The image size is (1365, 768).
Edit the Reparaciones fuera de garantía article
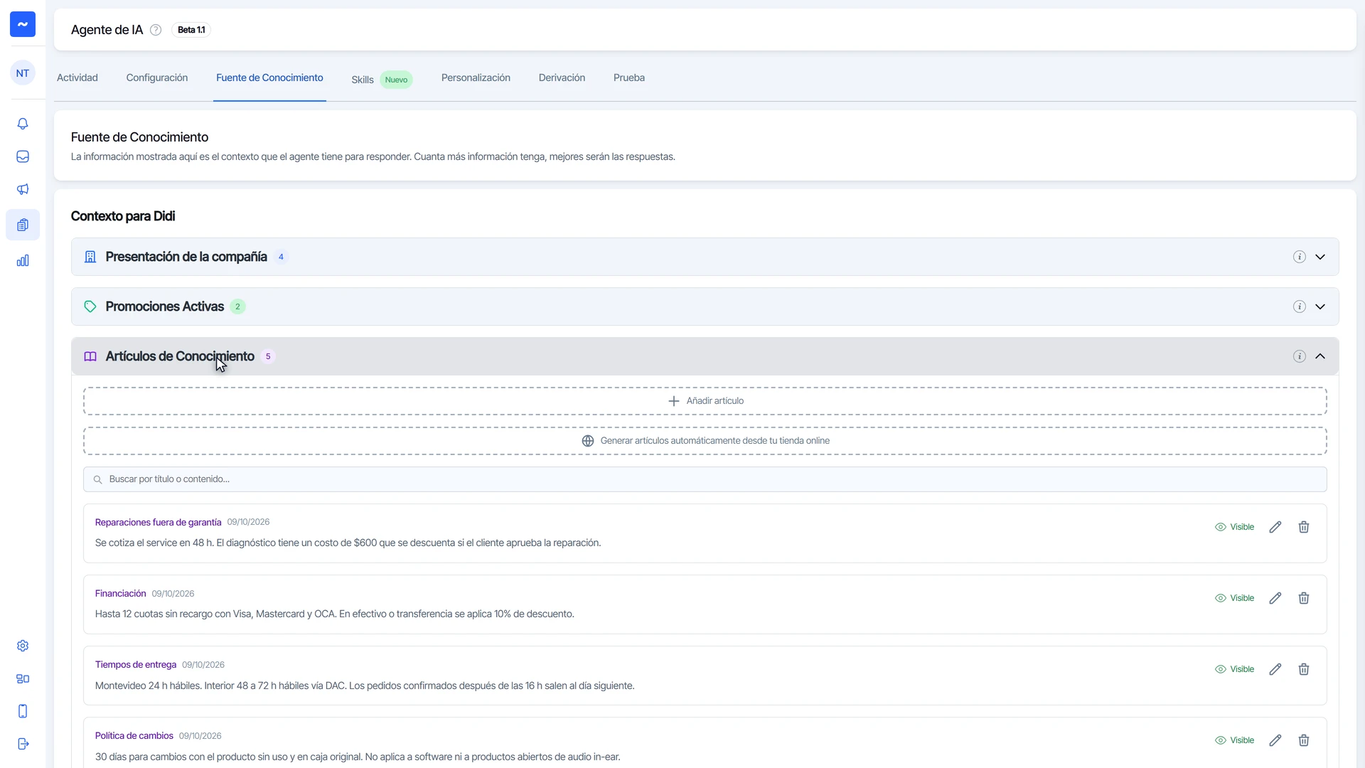[1275, 527]
